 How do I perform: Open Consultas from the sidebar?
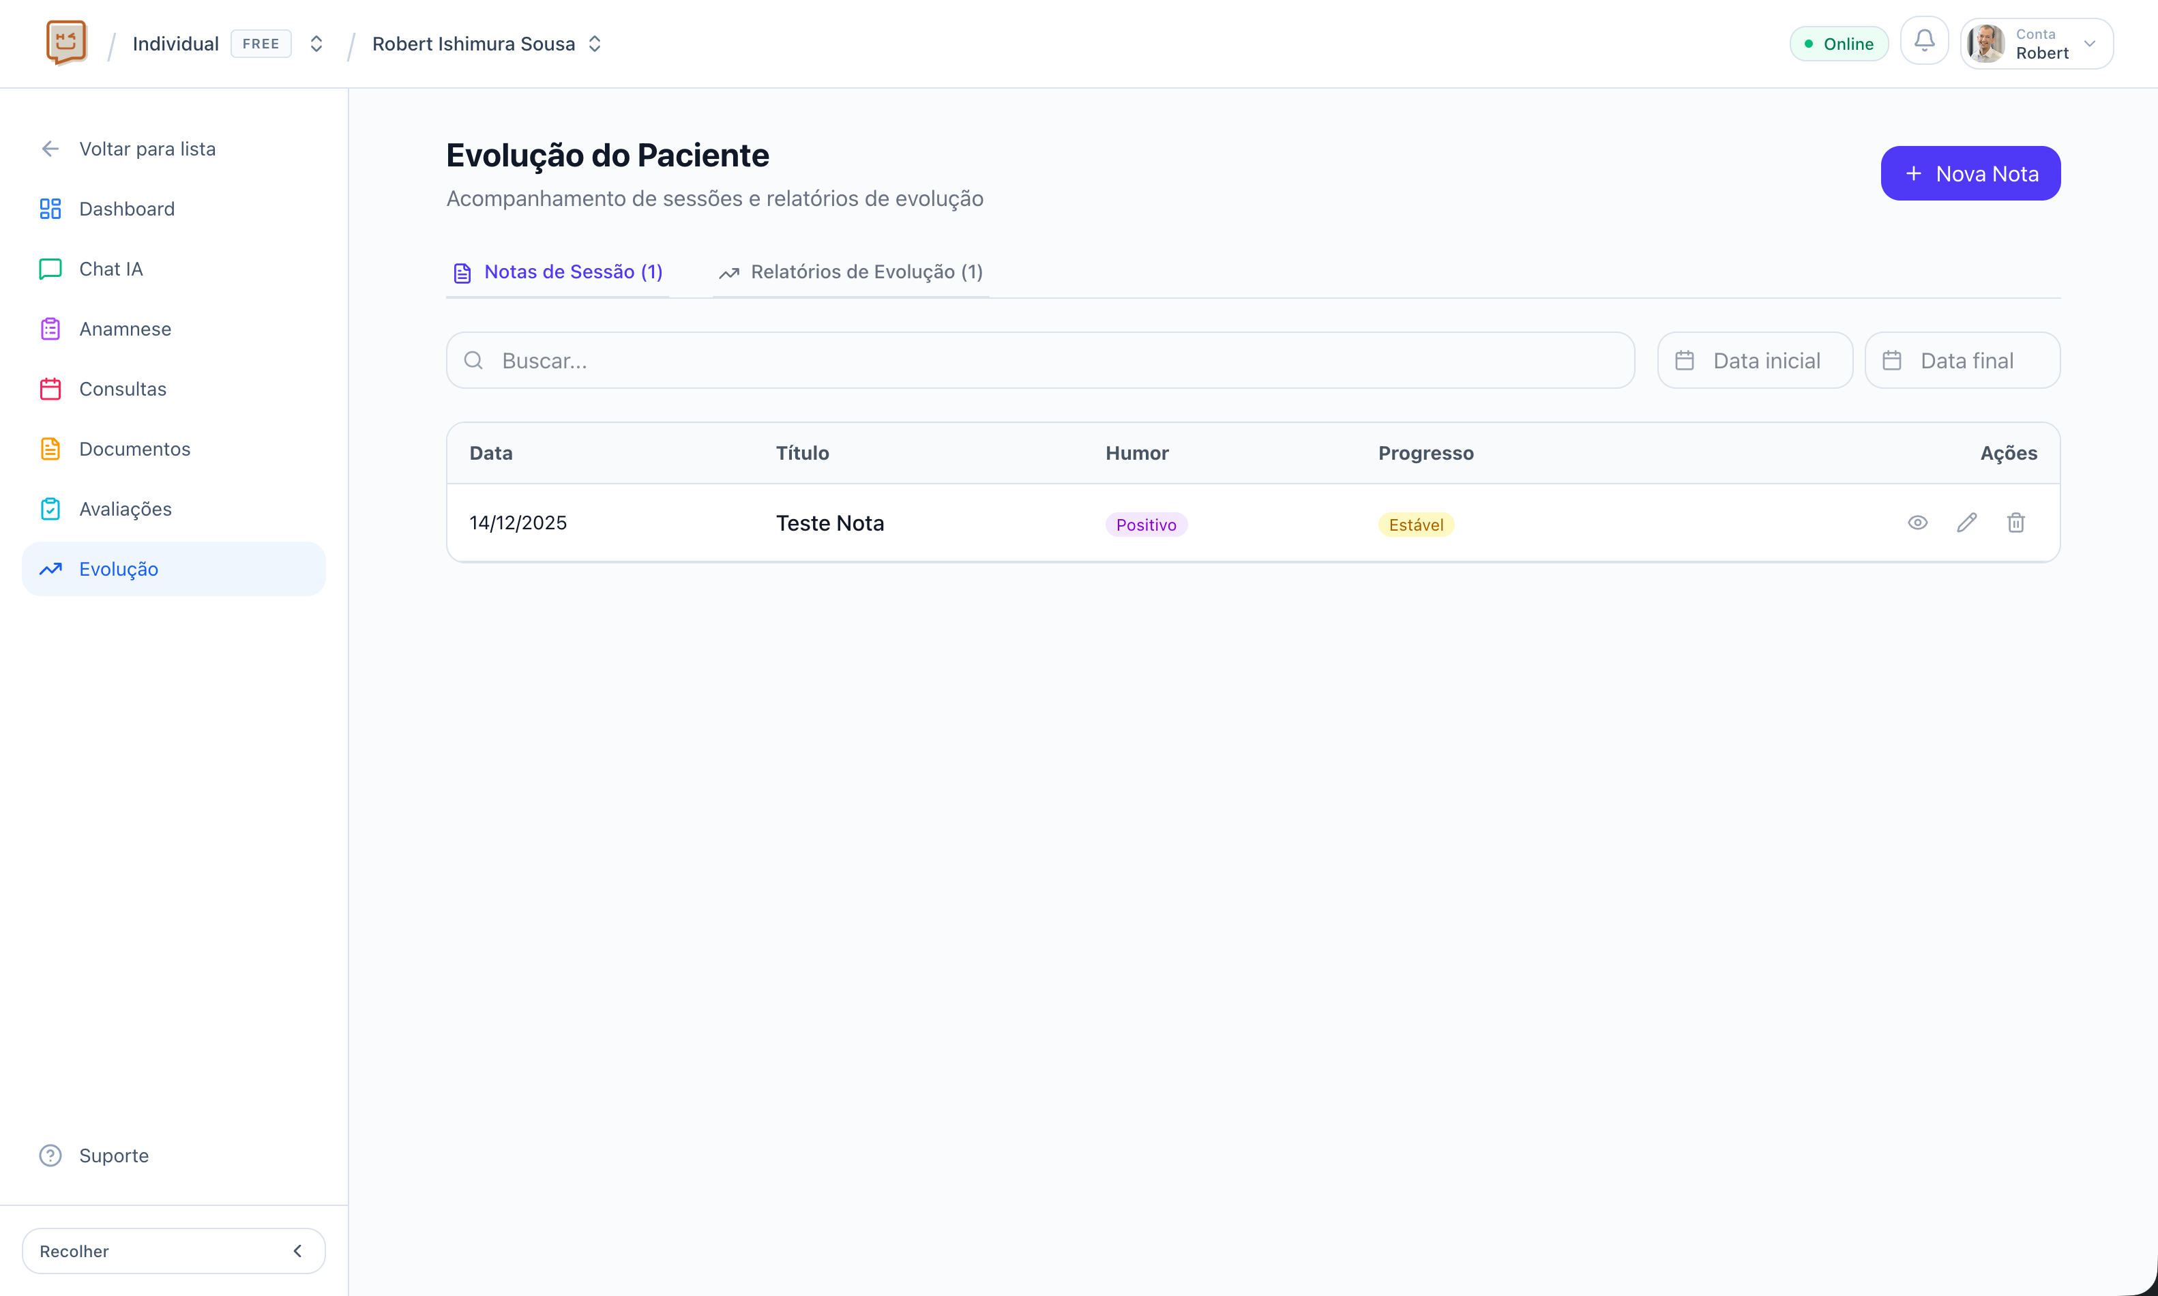tap(122, 389)
